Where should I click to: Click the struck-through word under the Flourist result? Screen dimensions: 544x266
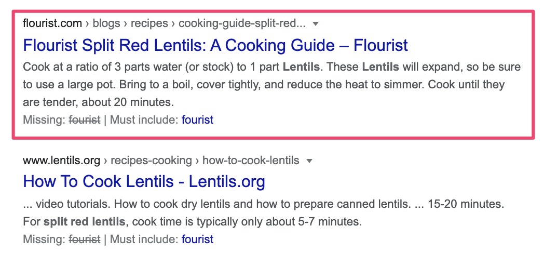(85, 120)
